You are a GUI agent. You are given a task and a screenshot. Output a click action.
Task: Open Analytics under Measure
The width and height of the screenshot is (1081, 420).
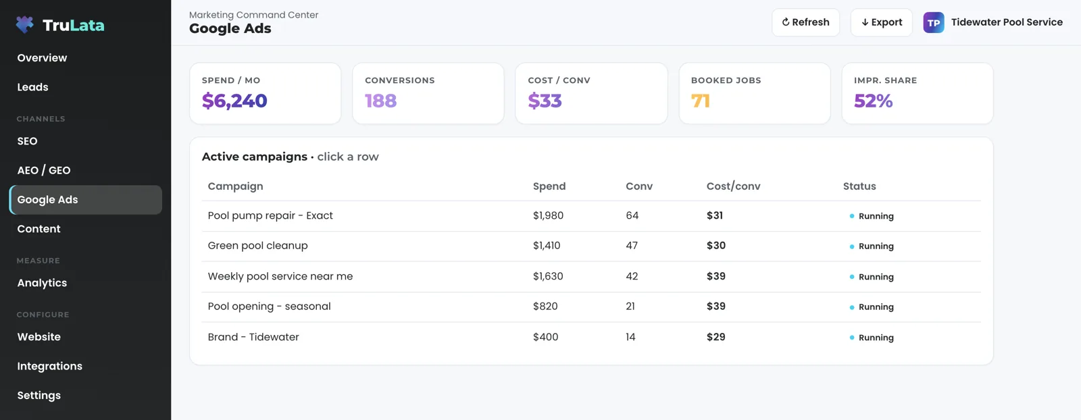42,283
